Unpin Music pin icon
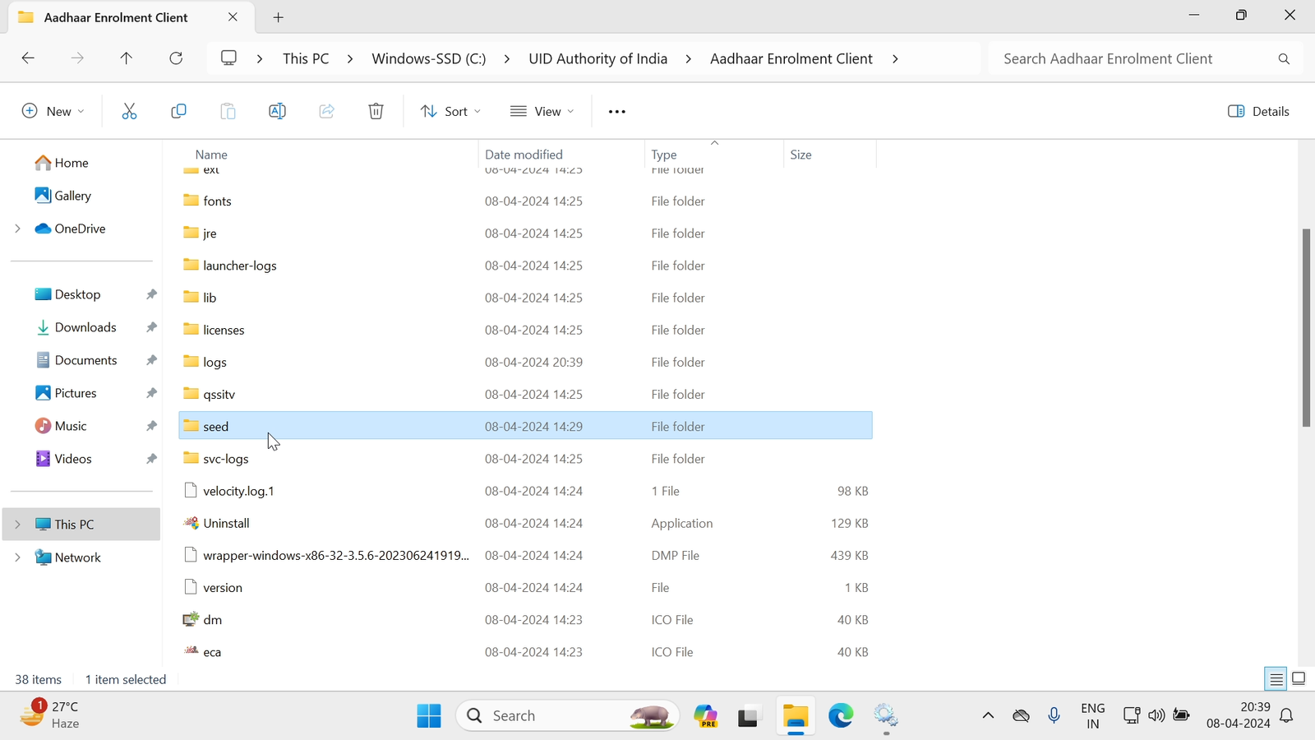 pos(151,426)
